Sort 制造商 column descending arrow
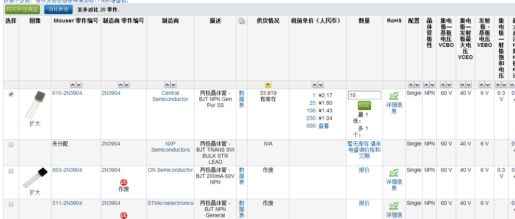515x219 pixels. [x=173, y=85]
